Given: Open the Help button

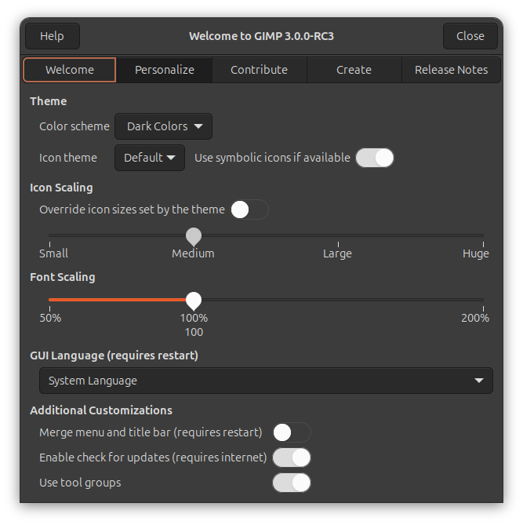Looking at the screenshot, I should 53,36.
